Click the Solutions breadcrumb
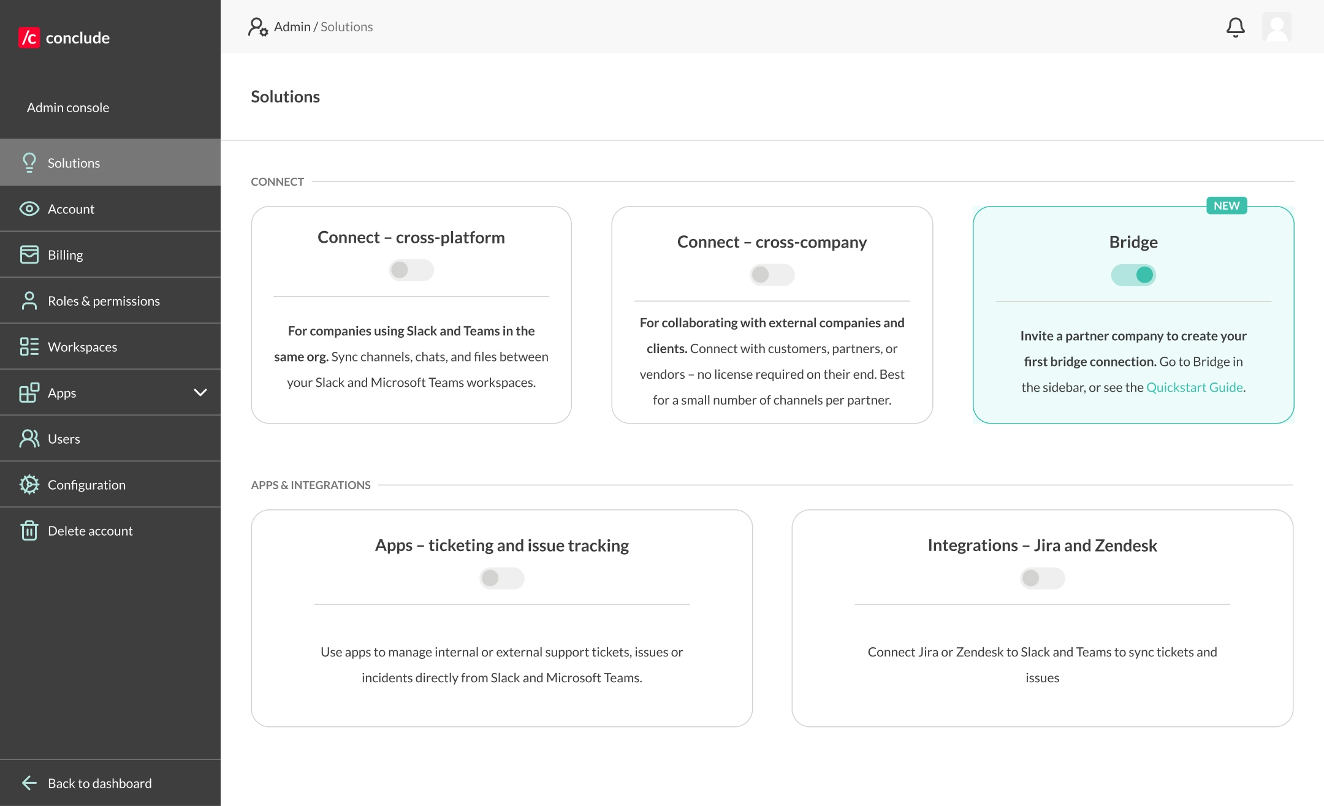The width and height of the screenshot is (1324, 806). pos(346,27)
